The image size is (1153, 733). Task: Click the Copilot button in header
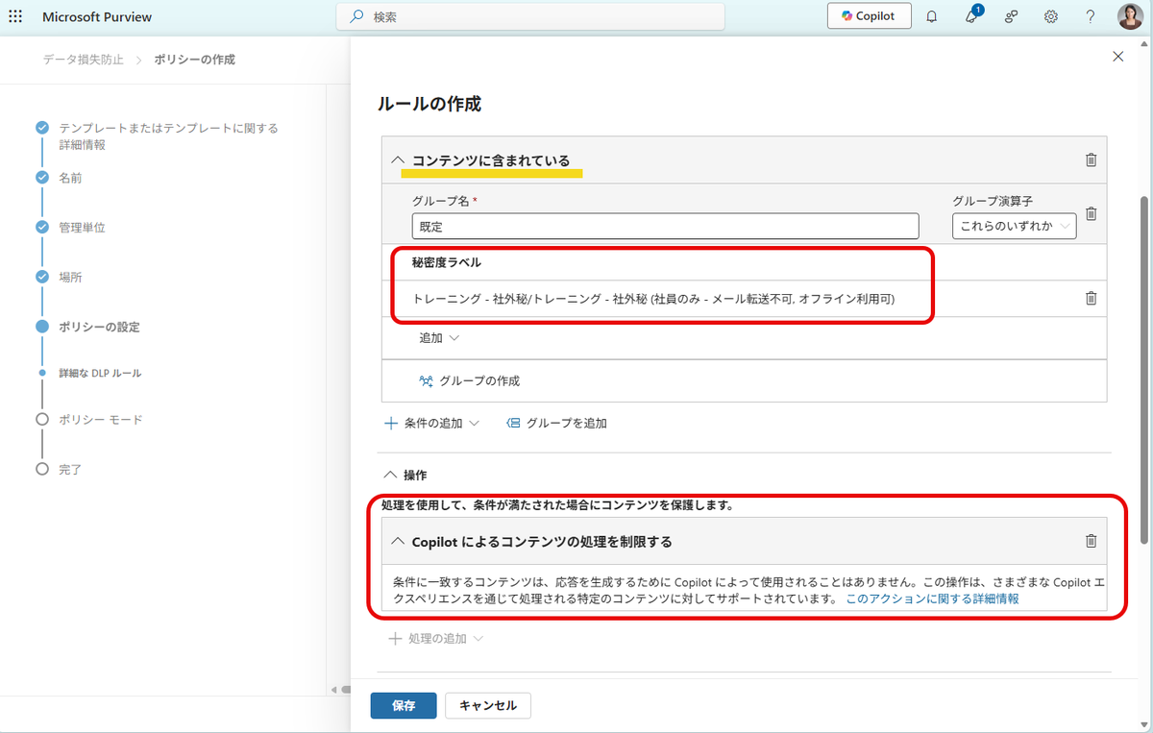[x=869, y=16]
